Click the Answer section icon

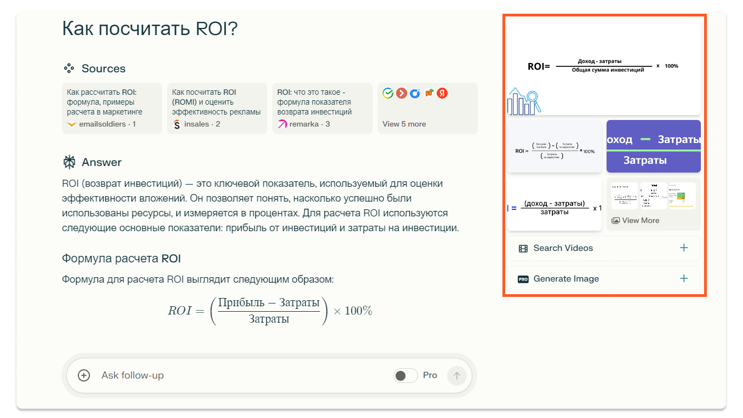pos(69,162)
